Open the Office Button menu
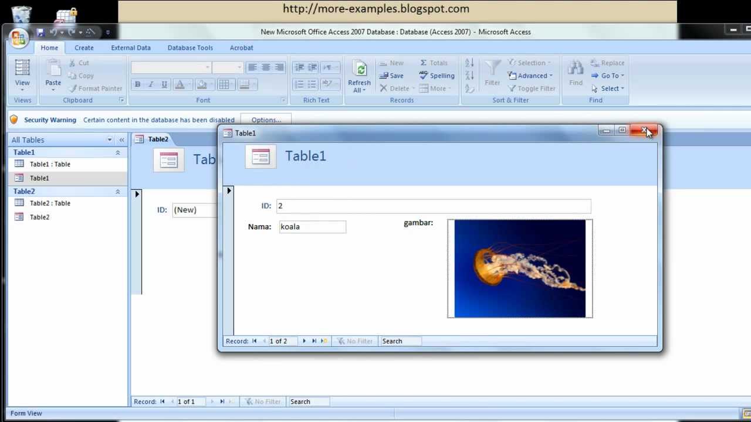Screen dimensions: 751x422 pyautogui.click(x=19, y=38)
